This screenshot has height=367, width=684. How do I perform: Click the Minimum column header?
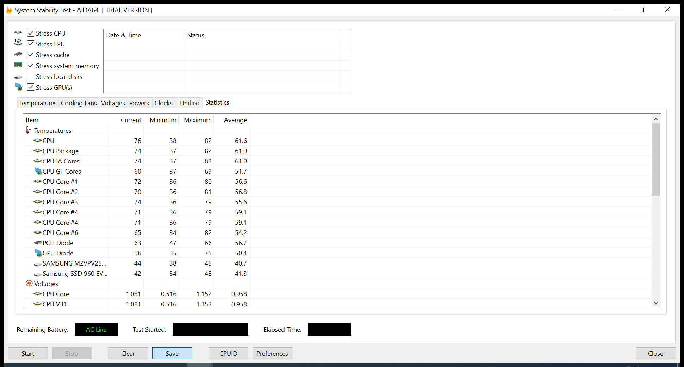(x=161, y=120)
